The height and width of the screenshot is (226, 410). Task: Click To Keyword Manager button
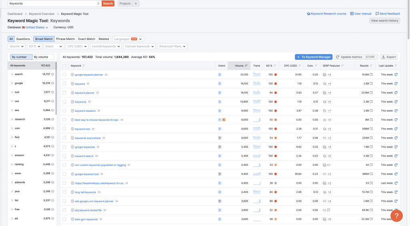coord(314,57)
